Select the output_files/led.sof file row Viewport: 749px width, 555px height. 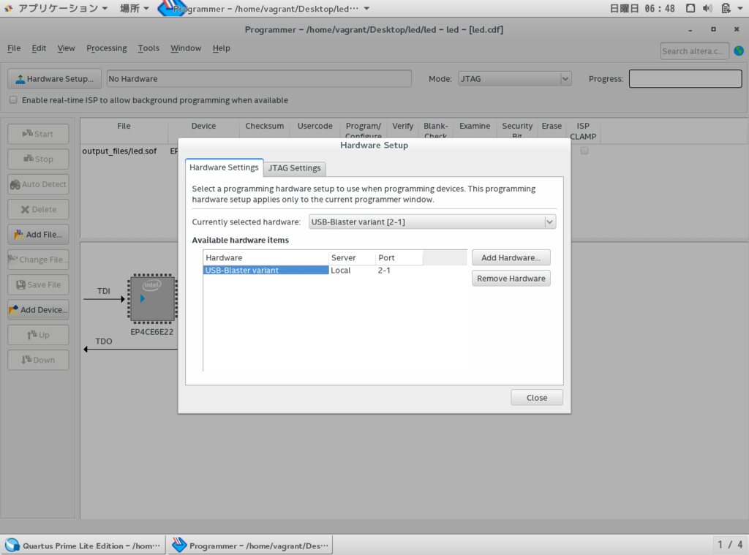[119, 151]
